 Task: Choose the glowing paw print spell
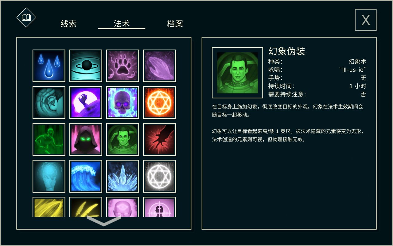[123, 66]
